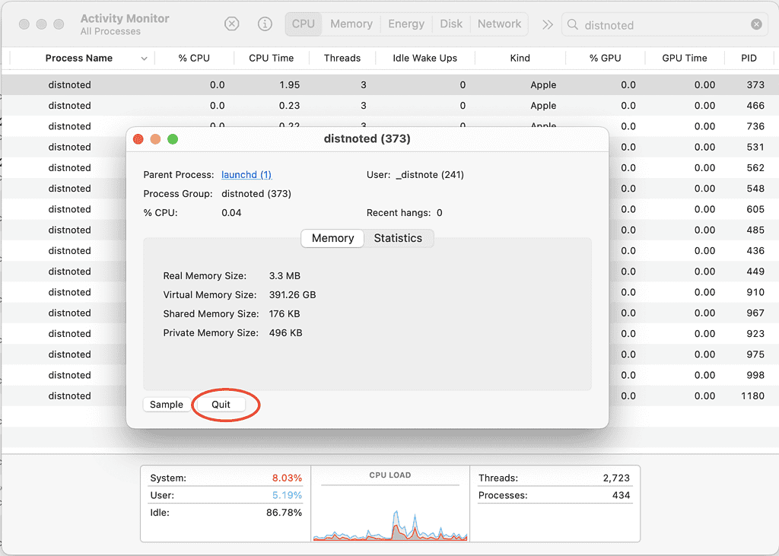Click the Quit button

tap(221, 405)
